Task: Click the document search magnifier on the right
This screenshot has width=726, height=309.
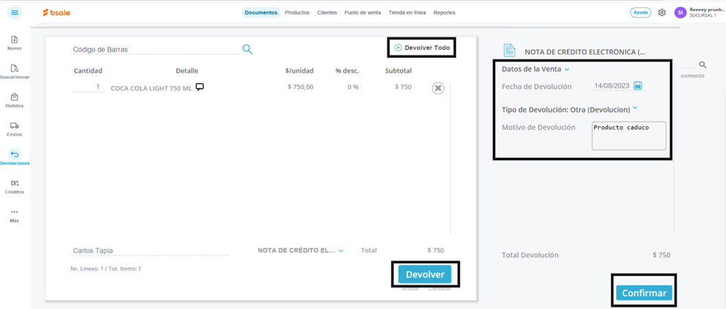Action: click(703, 65)
